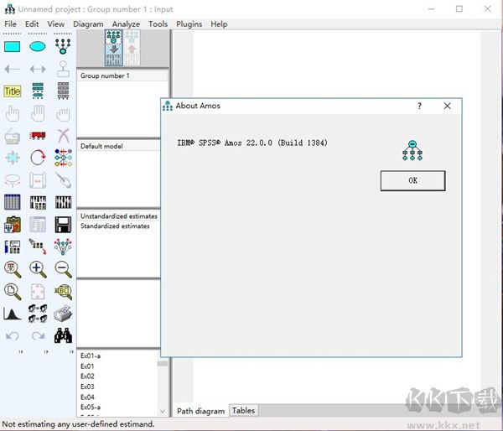
Task: Click the view input path diagram button
Action: 113,48
